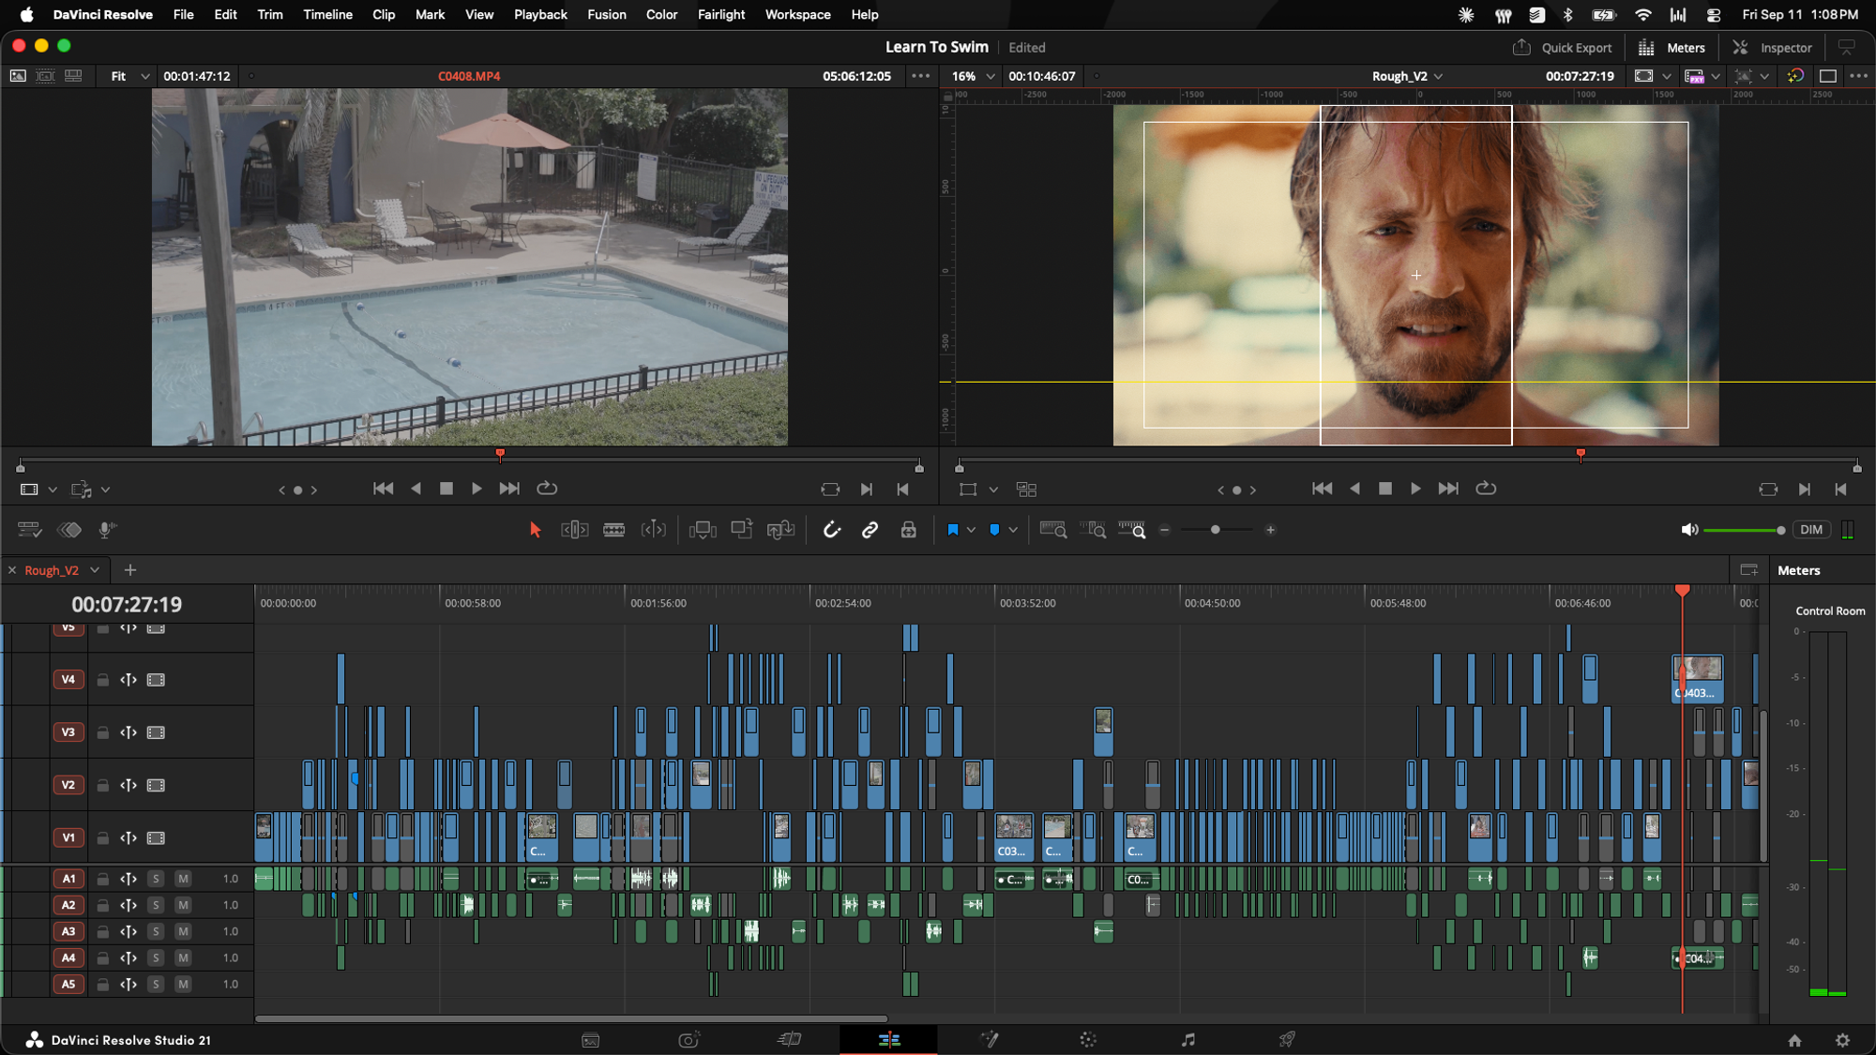Click zoom-in plus on timeline zoom
1876x1055 pixels.
1270,530
